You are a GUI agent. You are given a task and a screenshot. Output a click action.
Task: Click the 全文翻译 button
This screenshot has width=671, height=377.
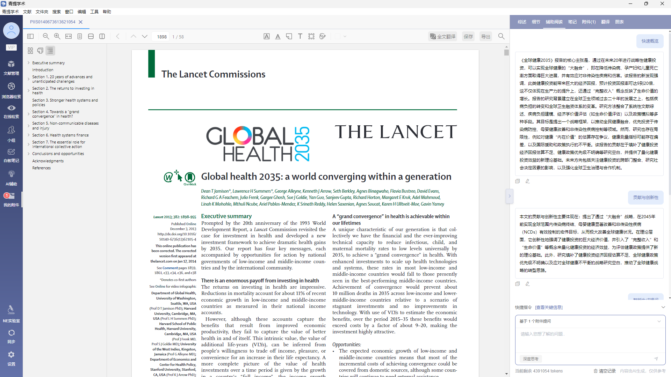(443, 36)
